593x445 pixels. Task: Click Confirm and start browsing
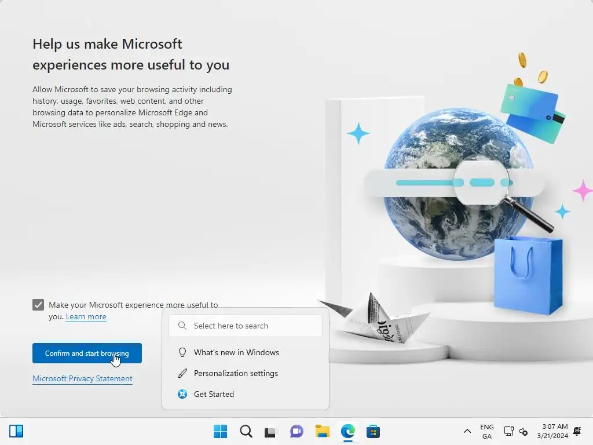[x=87, y=353]
